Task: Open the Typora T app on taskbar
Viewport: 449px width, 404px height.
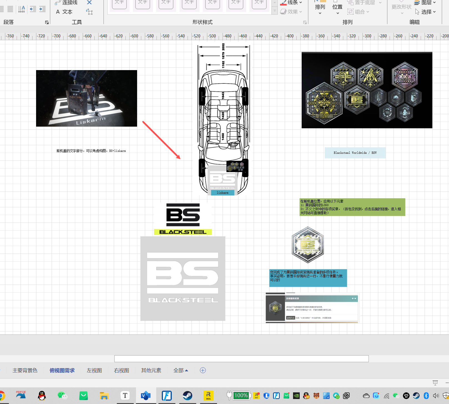Action: tap(125, 395)
